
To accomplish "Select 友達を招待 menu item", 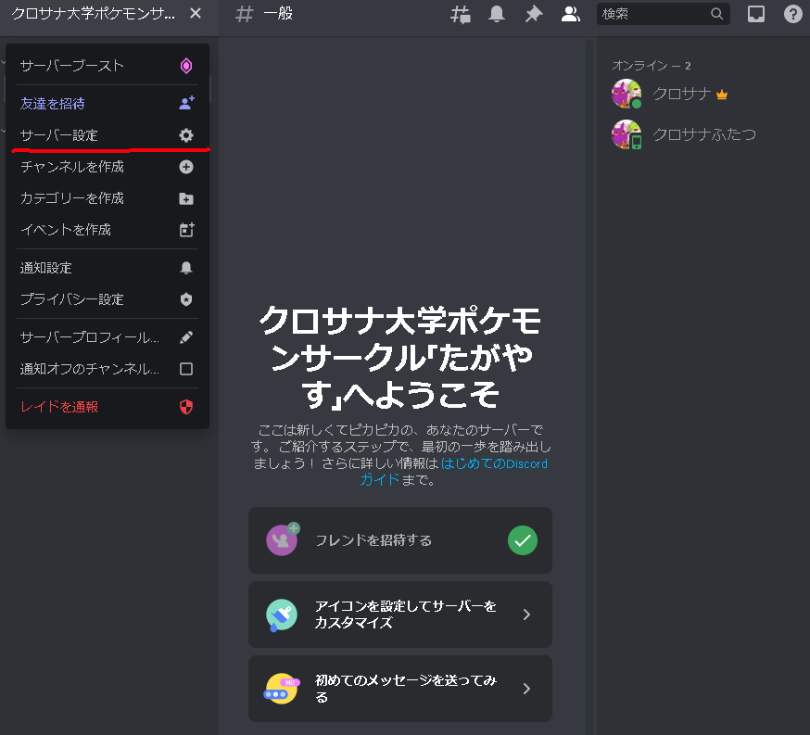I will pyautogui.click(x=108, y=103).
